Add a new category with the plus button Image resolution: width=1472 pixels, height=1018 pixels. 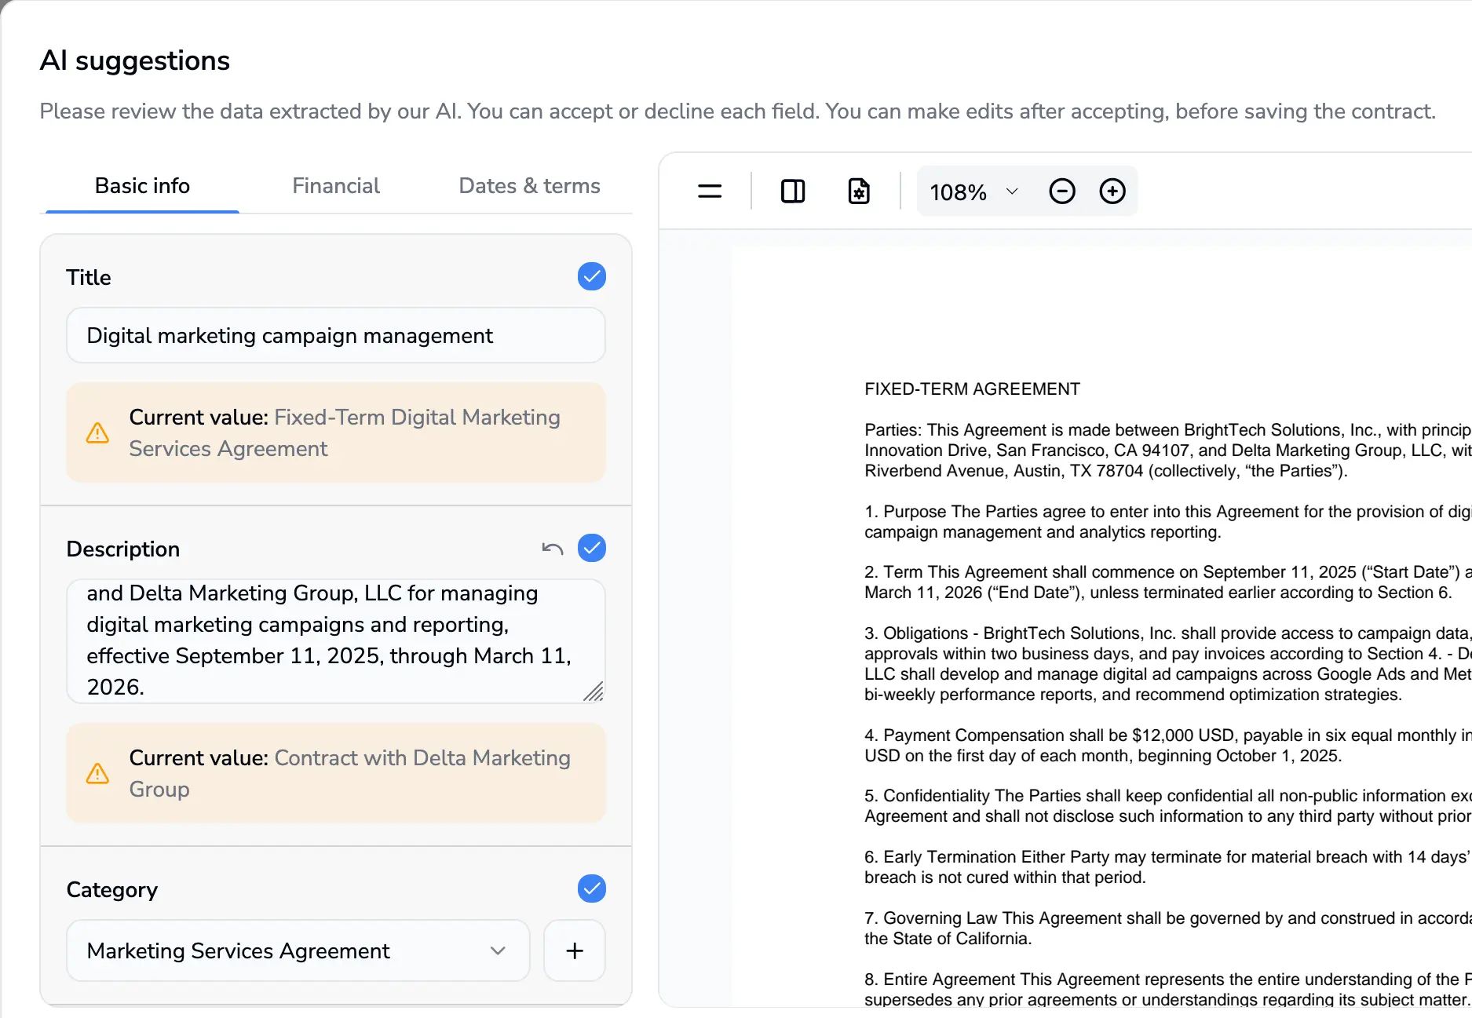pos(574,950)
